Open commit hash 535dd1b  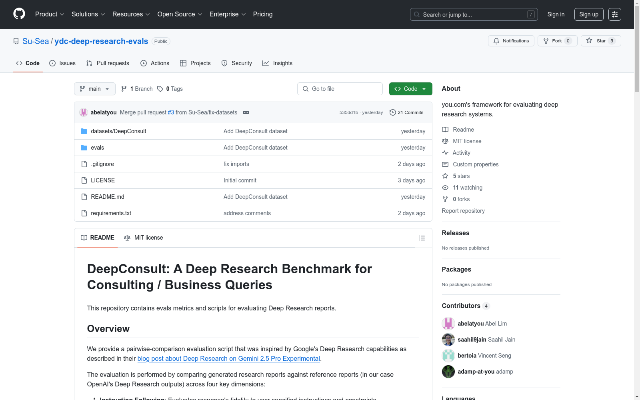(x=349, y=112)
